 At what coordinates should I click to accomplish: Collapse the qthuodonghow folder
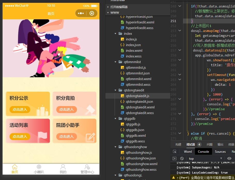(x=115, y=147)
